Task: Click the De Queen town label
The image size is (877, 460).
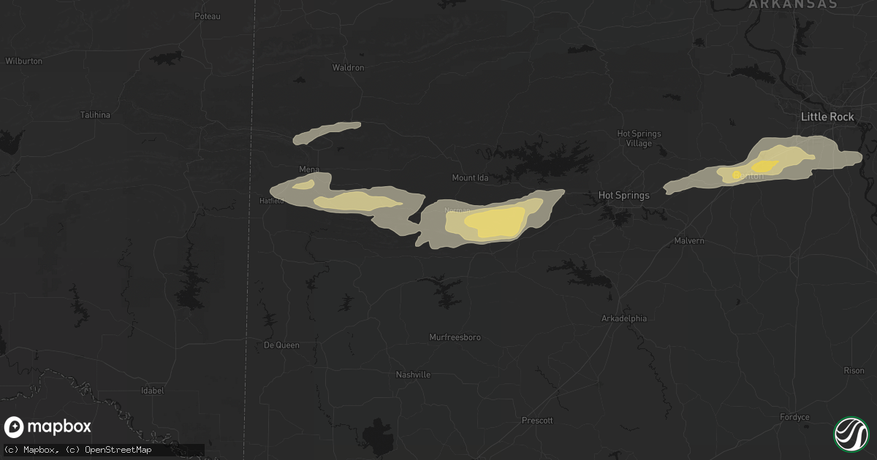Action: point(281,345)
